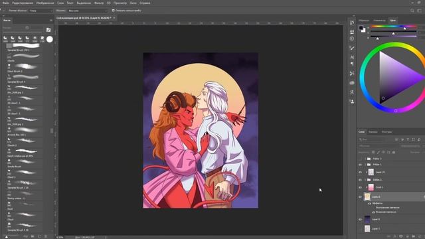The image size is (425, 239).
Task: Click the hue slider in Color panel
Action: click(394, 27)
